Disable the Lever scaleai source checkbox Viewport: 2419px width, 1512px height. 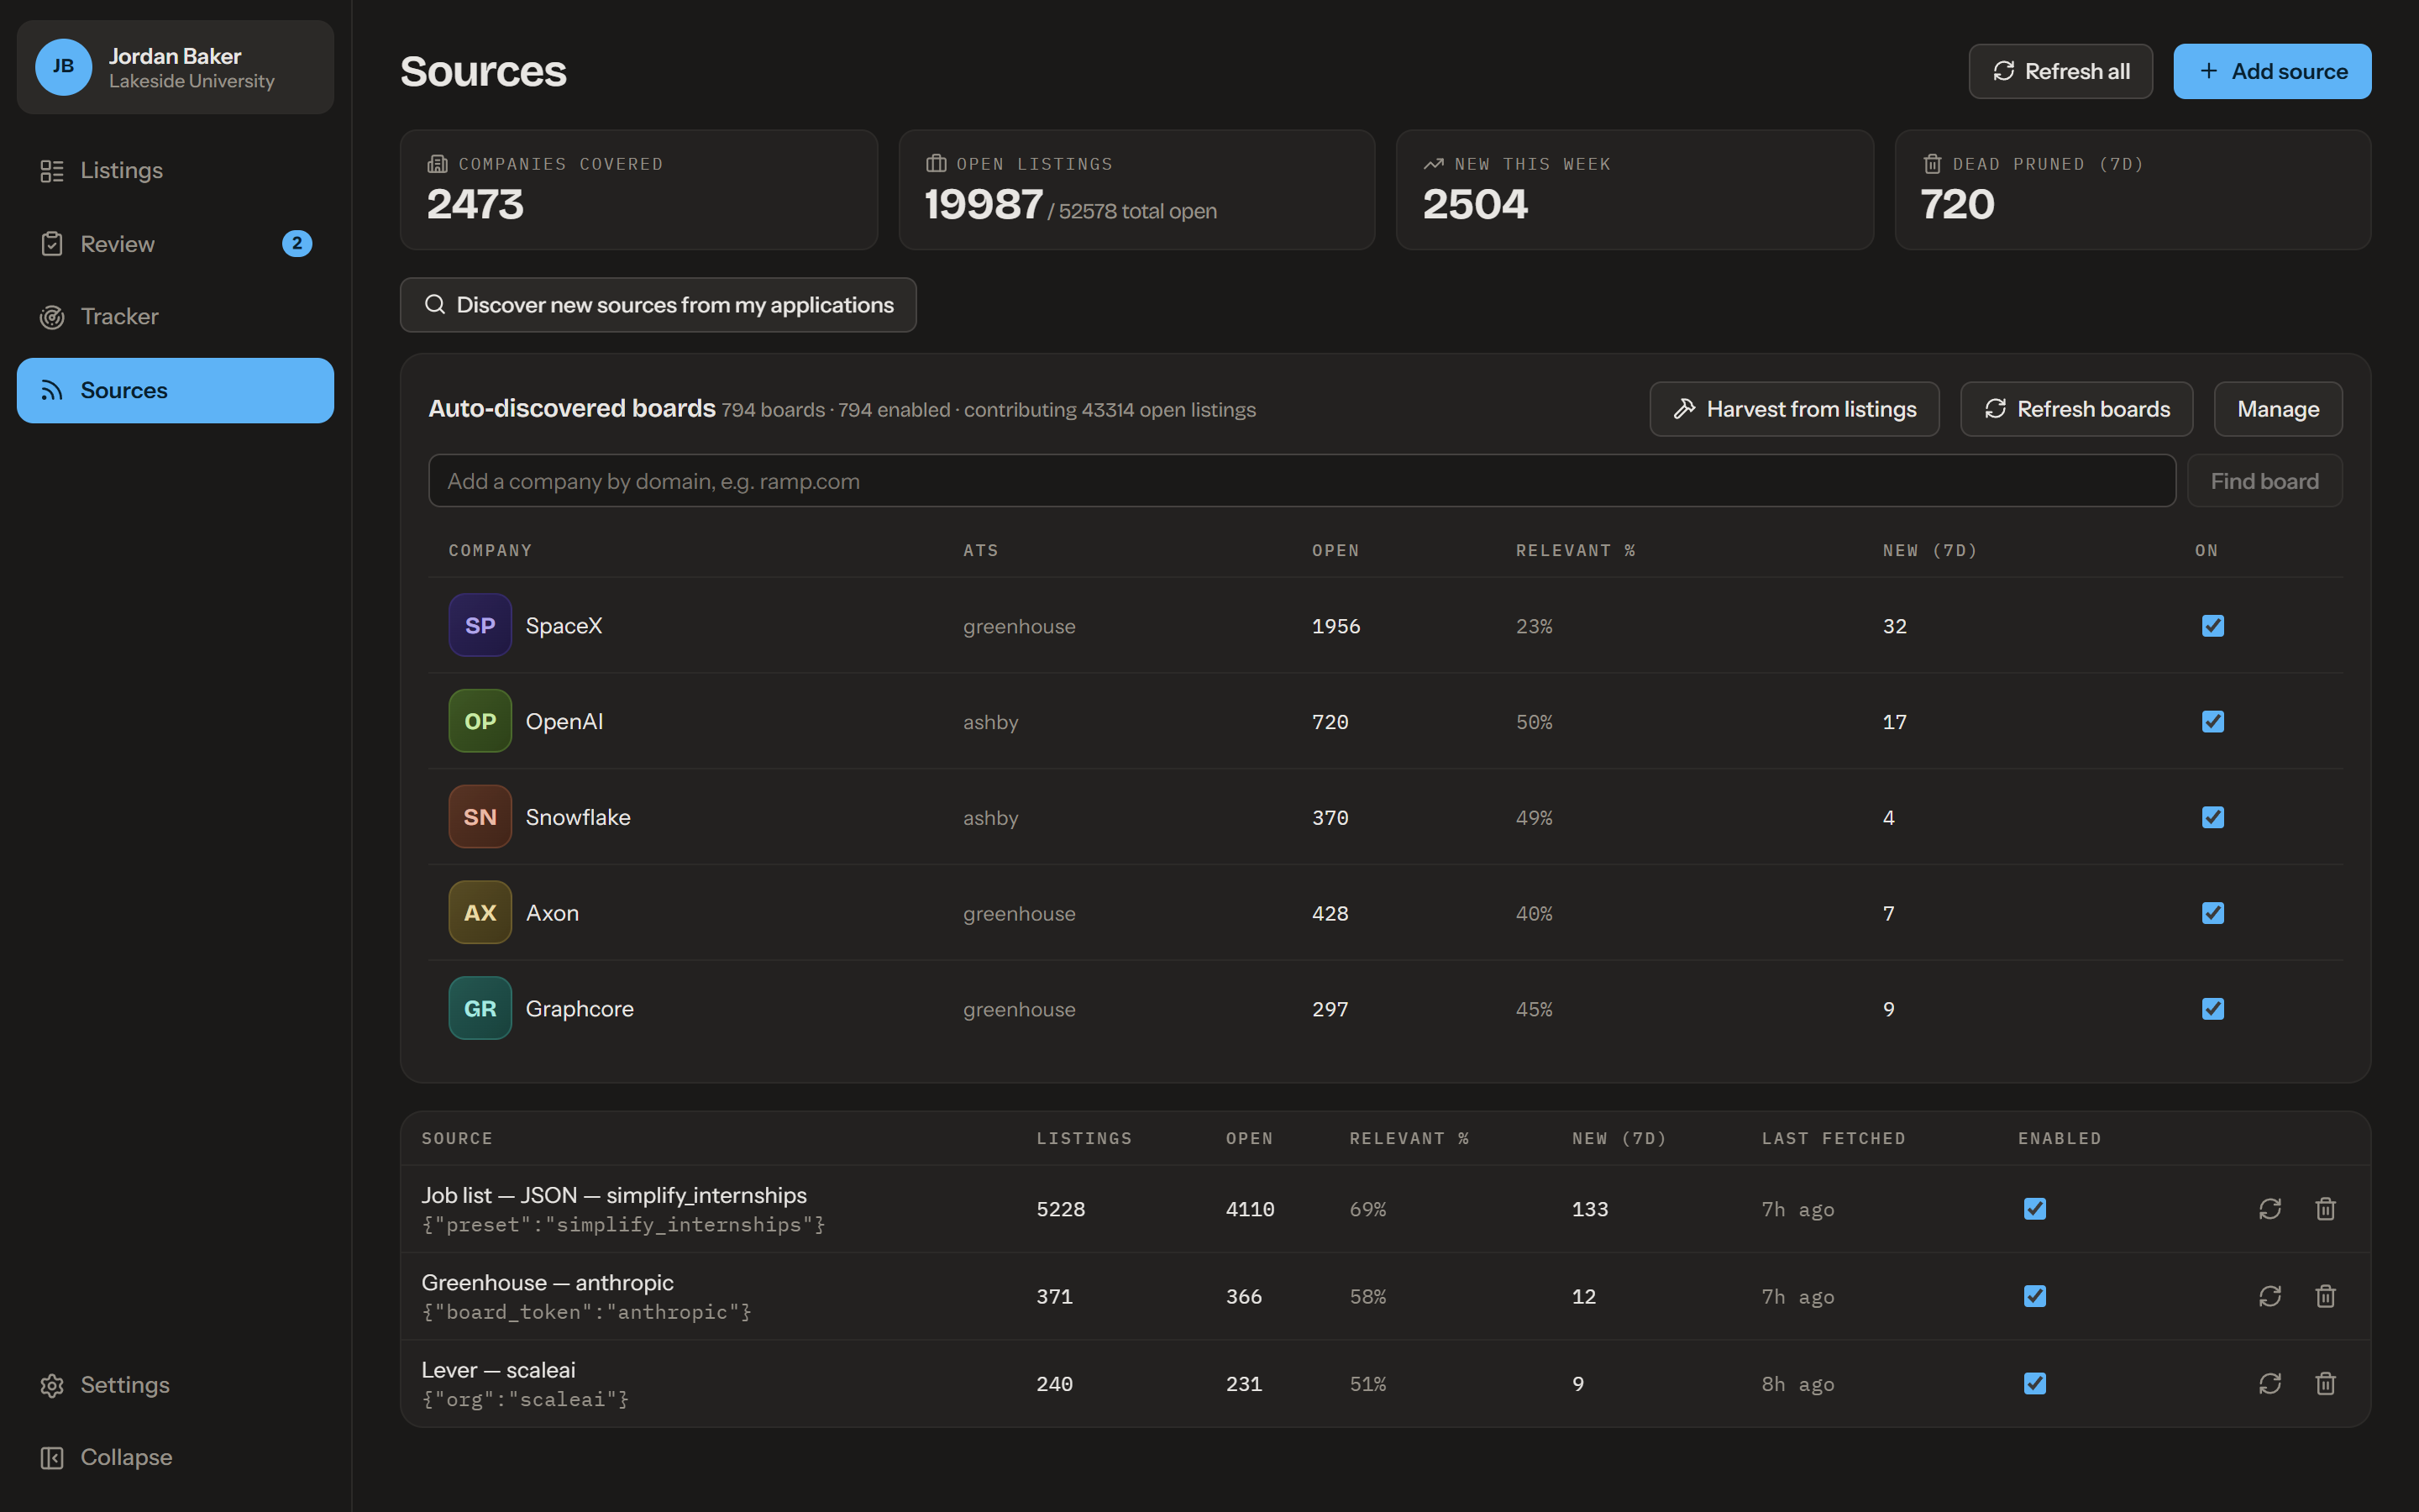pos(2034,1383)
